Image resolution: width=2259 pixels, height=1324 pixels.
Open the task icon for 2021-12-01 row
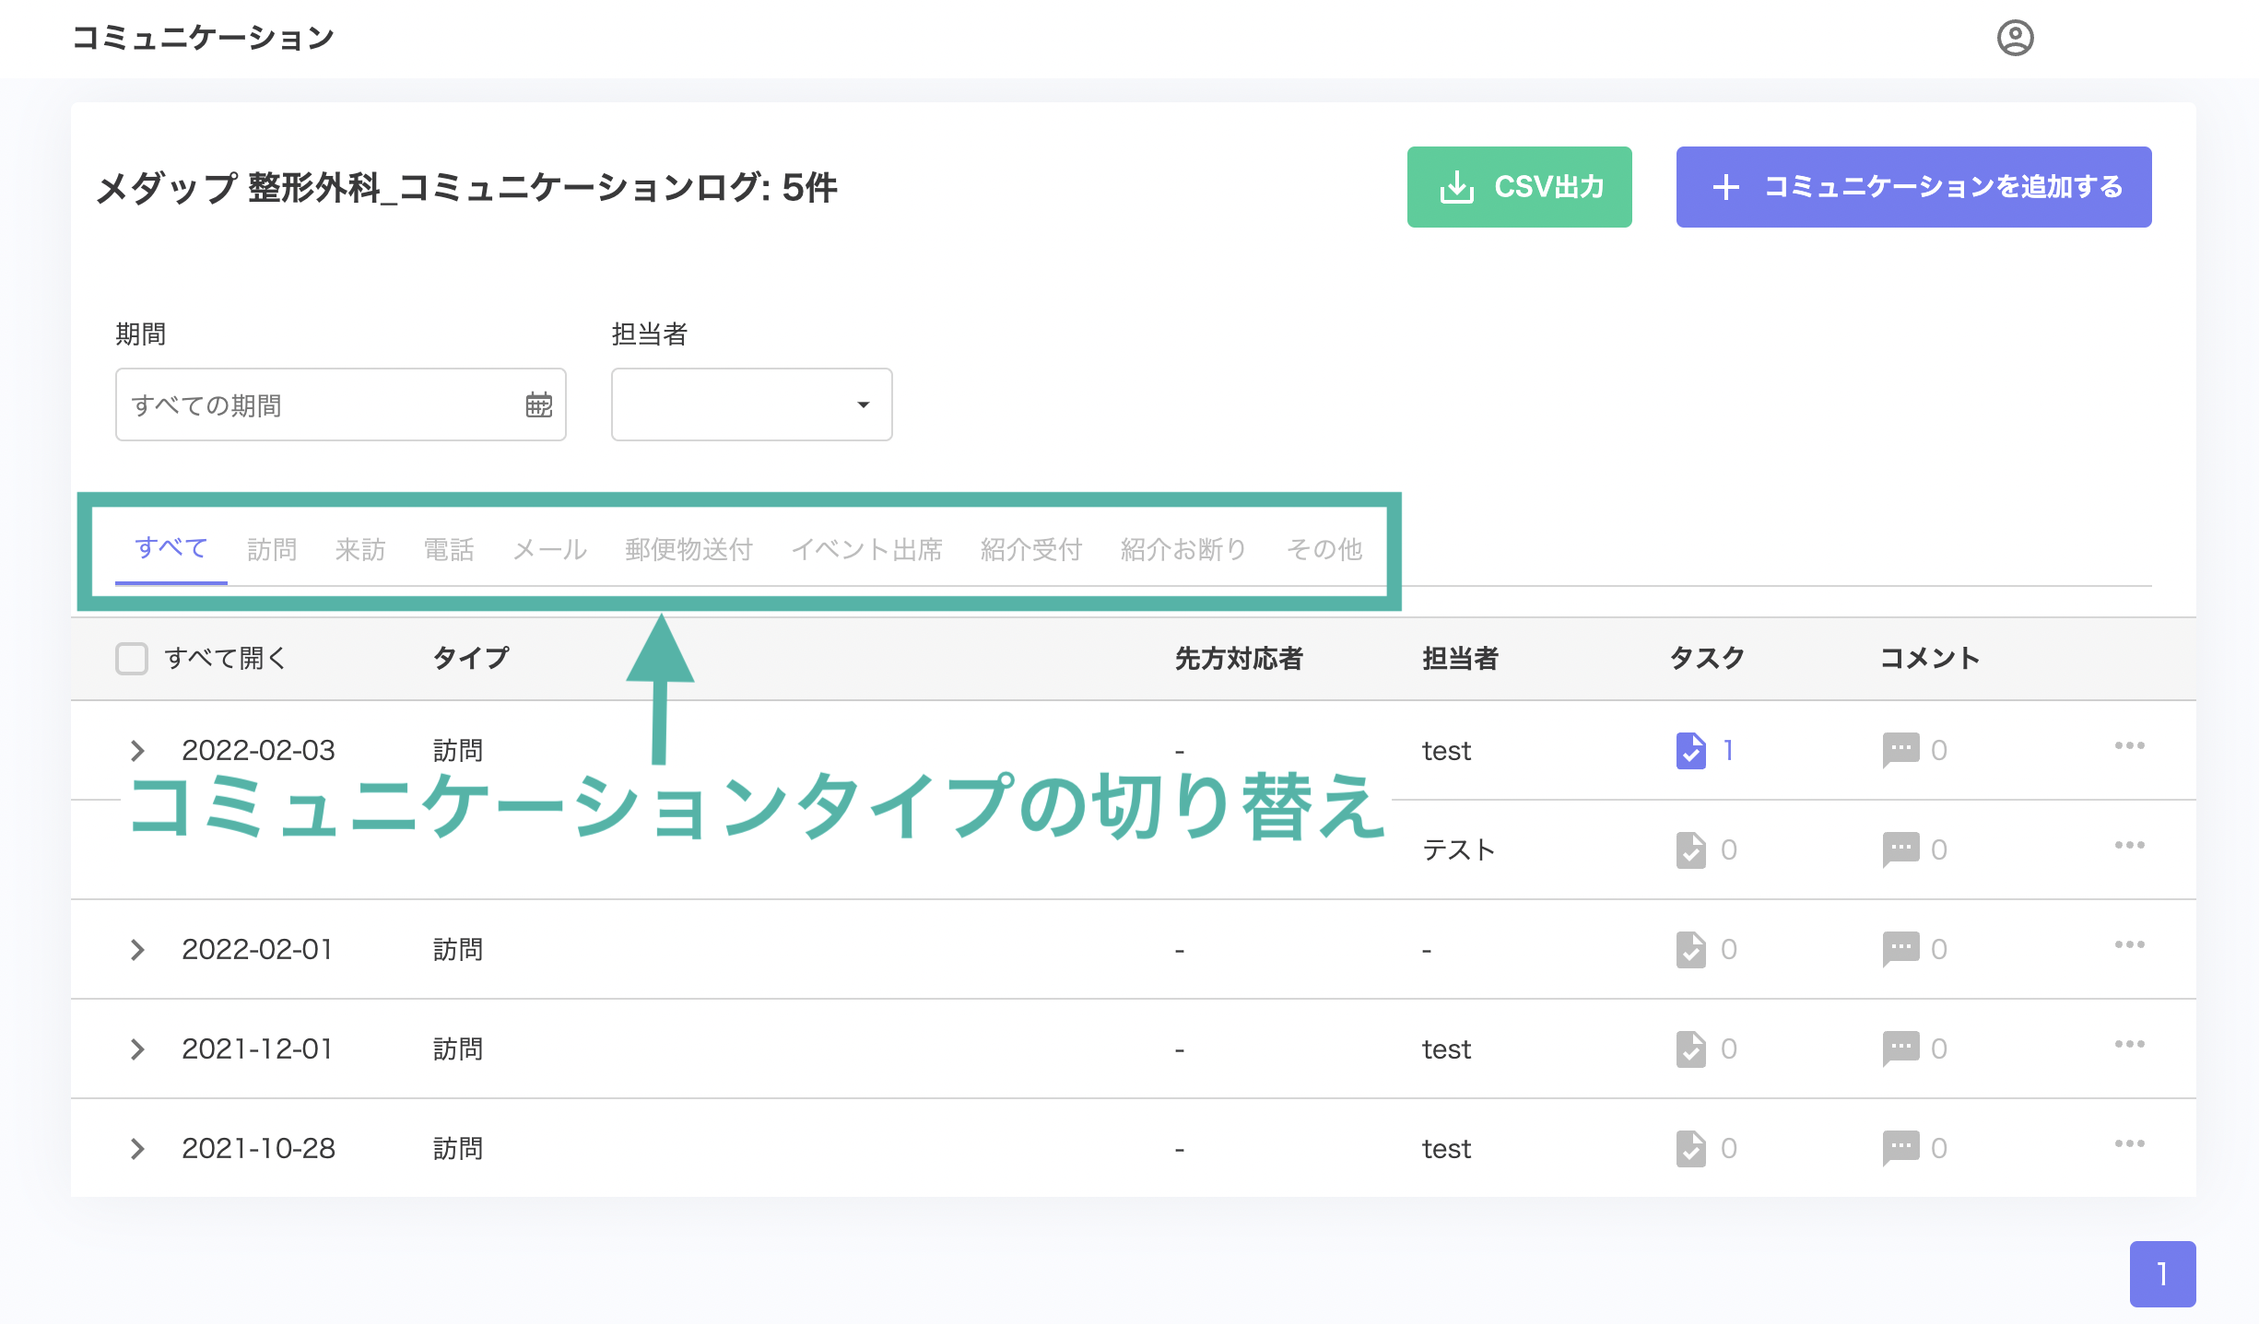click(x=1690, y=1049)
